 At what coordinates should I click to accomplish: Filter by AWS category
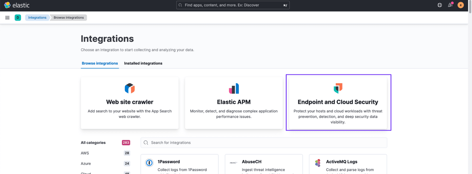click(x=85, y=153)
